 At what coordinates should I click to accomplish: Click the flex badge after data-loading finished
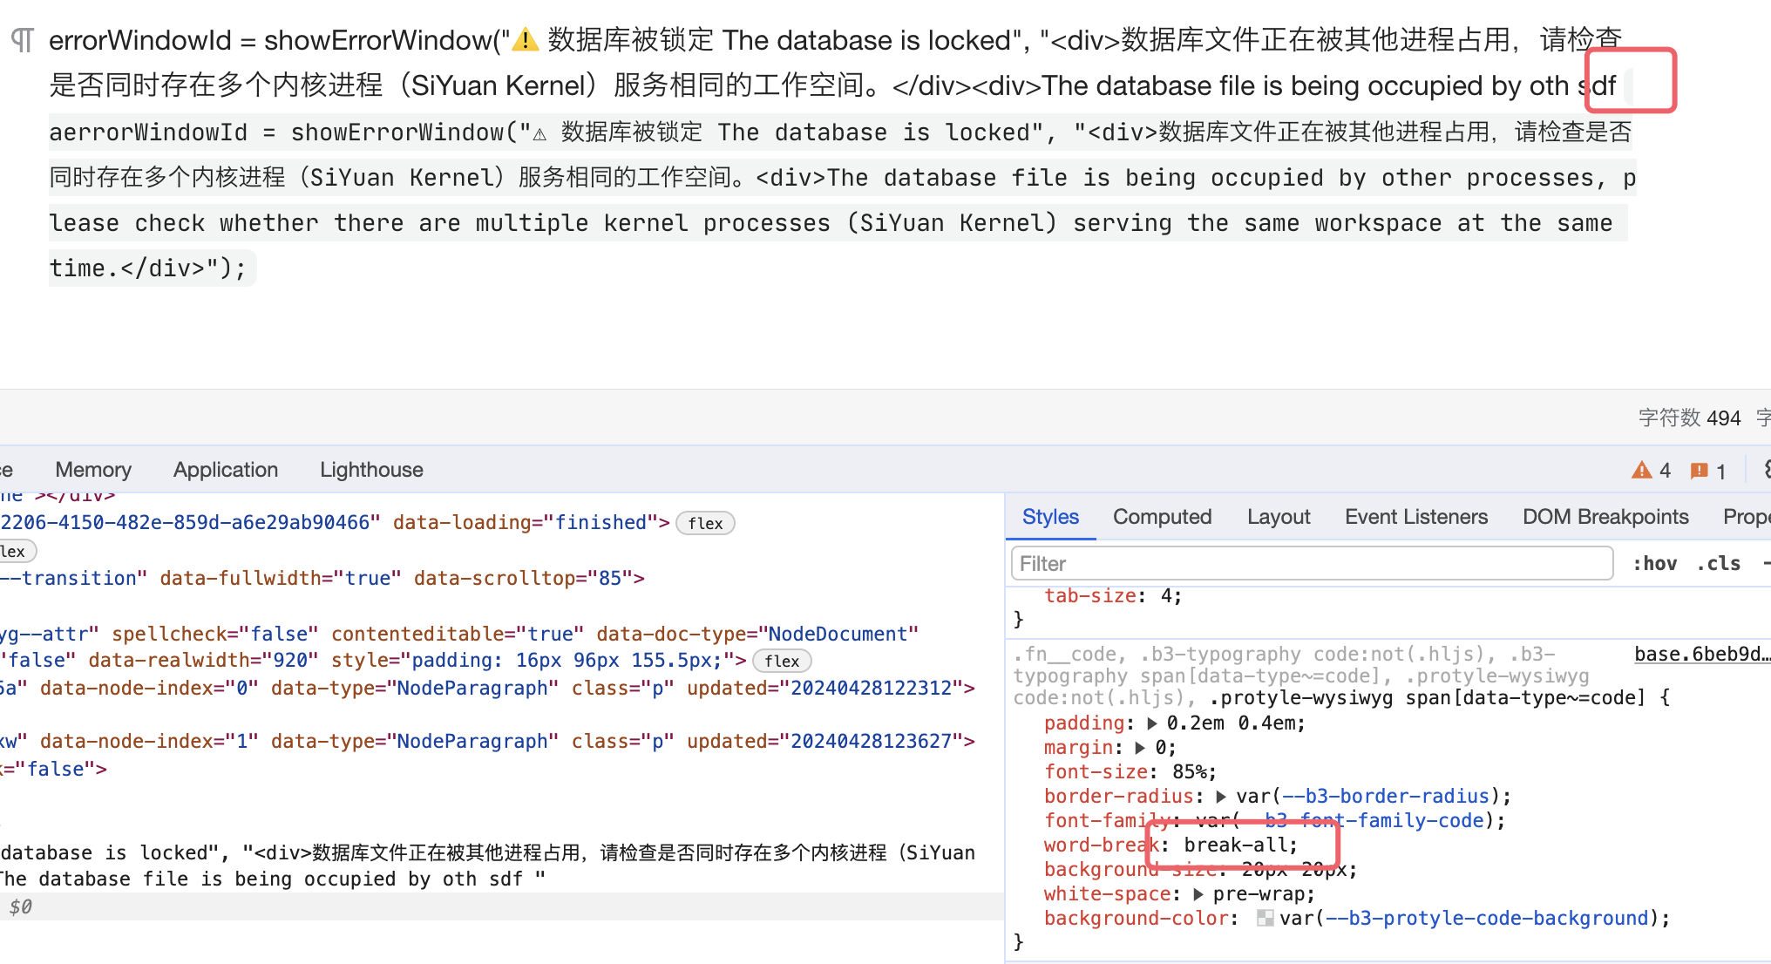tap(705, 523)
